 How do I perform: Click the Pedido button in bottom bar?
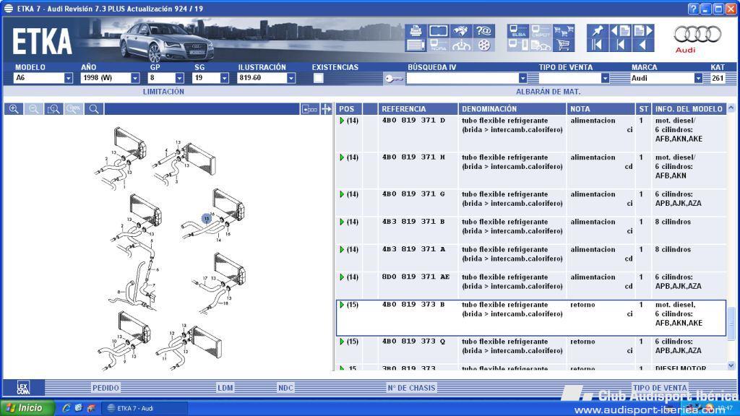coord(106,388)
